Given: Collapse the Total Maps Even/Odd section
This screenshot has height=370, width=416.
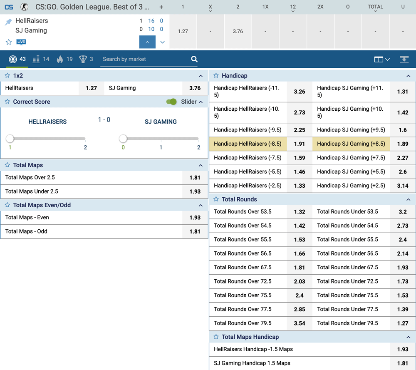Looking at the screenshot, I should (x=201, y=206).
